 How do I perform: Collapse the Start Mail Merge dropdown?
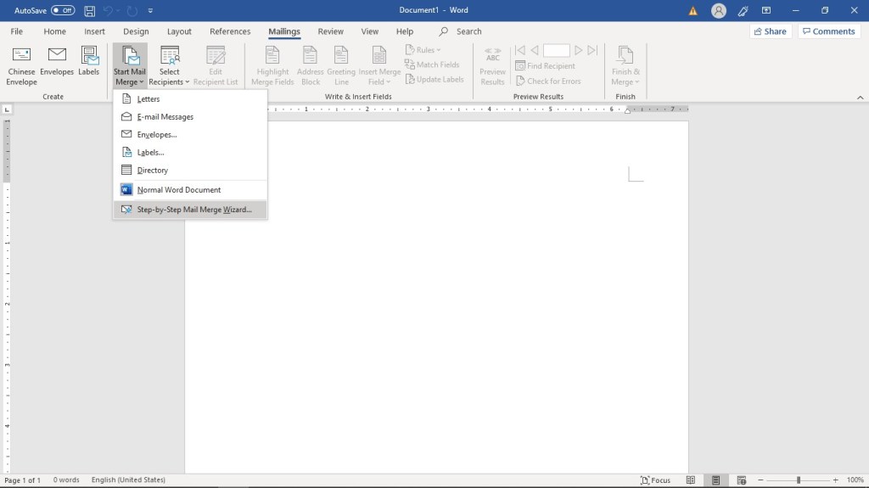130,66
